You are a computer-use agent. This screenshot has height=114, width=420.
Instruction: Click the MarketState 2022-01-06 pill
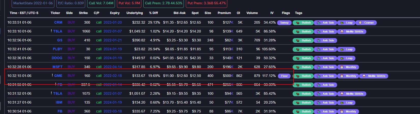[33, 3]
